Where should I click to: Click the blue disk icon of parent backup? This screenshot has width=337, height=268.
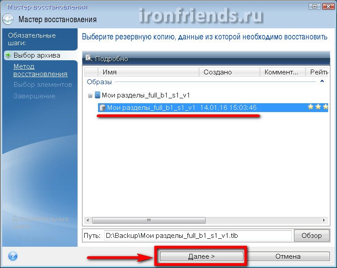point(98,95)
